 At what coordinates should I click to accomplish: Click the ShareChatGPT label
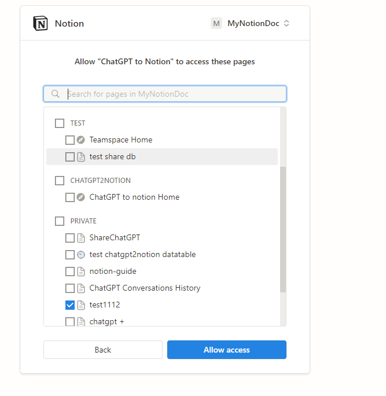click(115, 238)
